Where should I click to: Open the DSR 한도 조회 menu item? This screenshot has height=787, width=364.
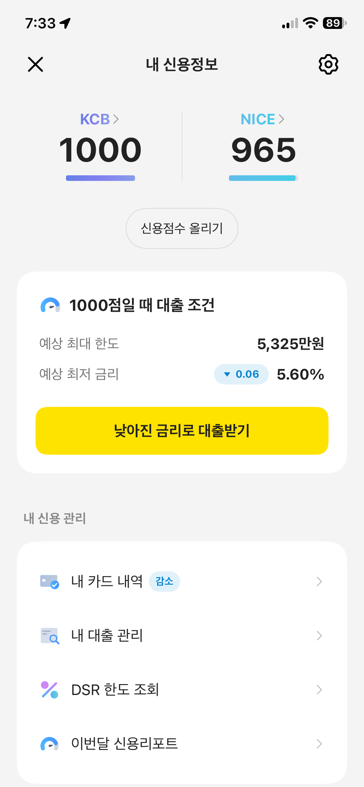tap(182, 690)
